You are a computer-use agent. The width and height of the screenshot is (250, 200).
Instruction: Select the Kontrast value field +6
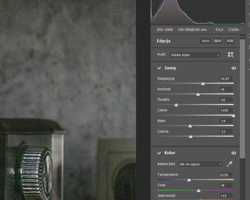click(226, 89)
